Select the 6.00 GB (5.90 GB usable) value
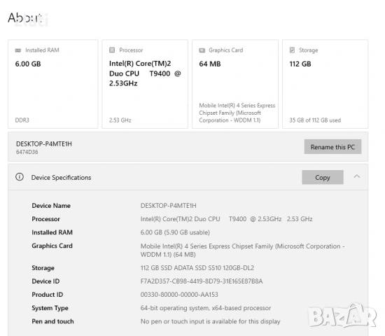Image resolution: width=385 pixels, height=336 pixels. 175,232
